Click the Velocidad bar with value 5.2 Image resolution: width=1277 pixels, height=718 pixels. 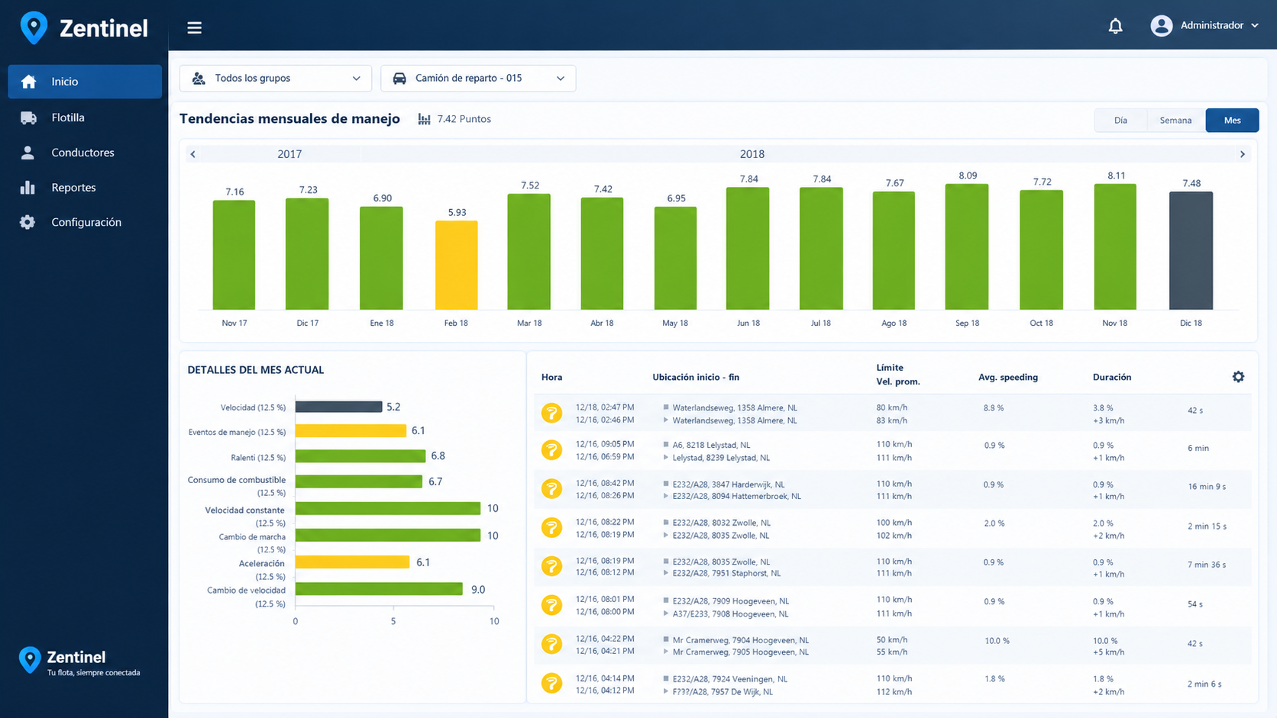pos(338,407)
